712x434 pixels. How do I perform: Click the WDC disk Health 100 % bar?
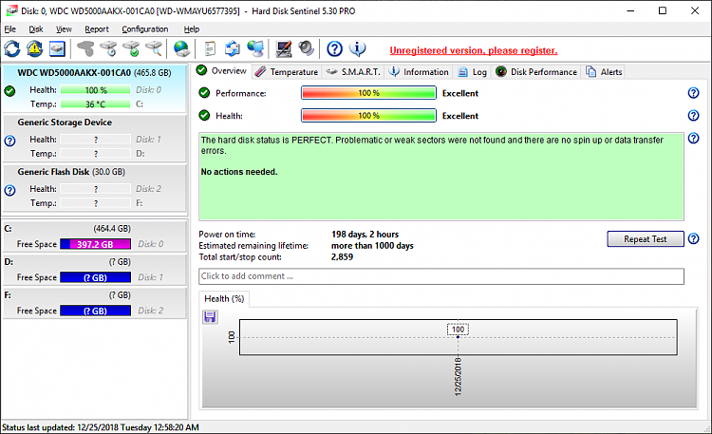[x=95, y=90]
